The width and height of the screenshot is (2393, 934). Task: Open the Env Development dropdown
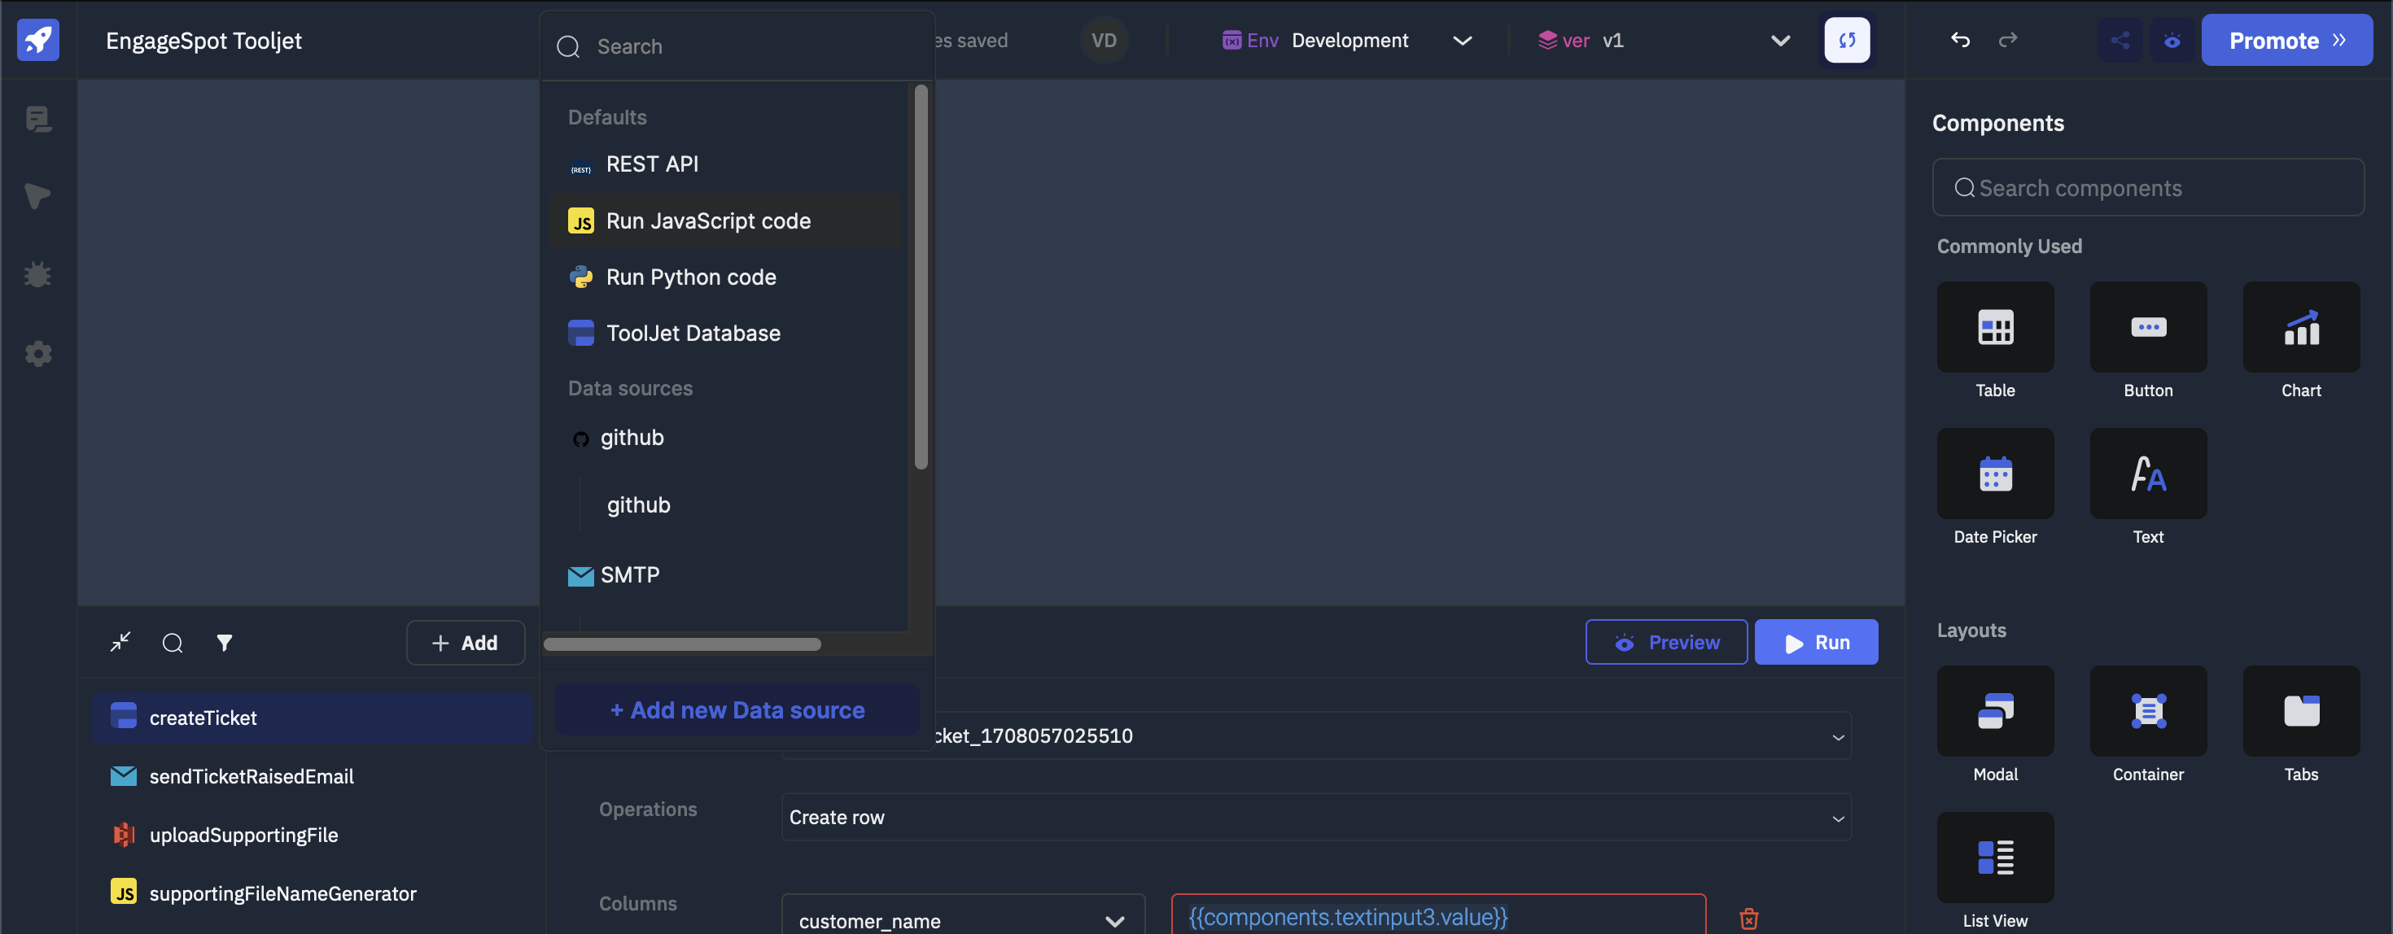1347,40
